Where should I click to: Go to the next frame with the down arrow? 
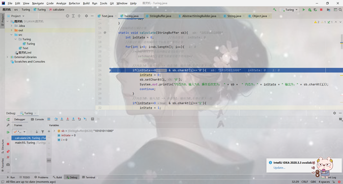[37, 132]
